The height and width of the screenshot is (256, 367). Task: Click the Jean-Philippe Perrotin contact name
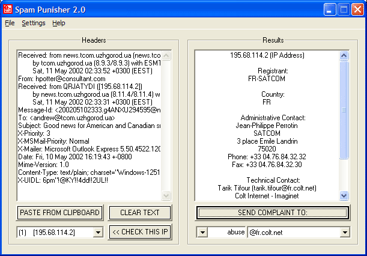pyautogui.click(x=267, y=126)
